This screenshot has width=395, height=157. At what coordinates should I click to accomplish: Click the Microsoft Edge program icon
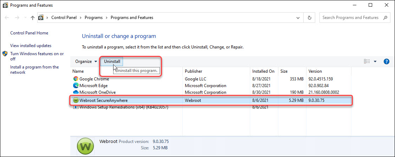pyautogui.click(x=76, y=86)
